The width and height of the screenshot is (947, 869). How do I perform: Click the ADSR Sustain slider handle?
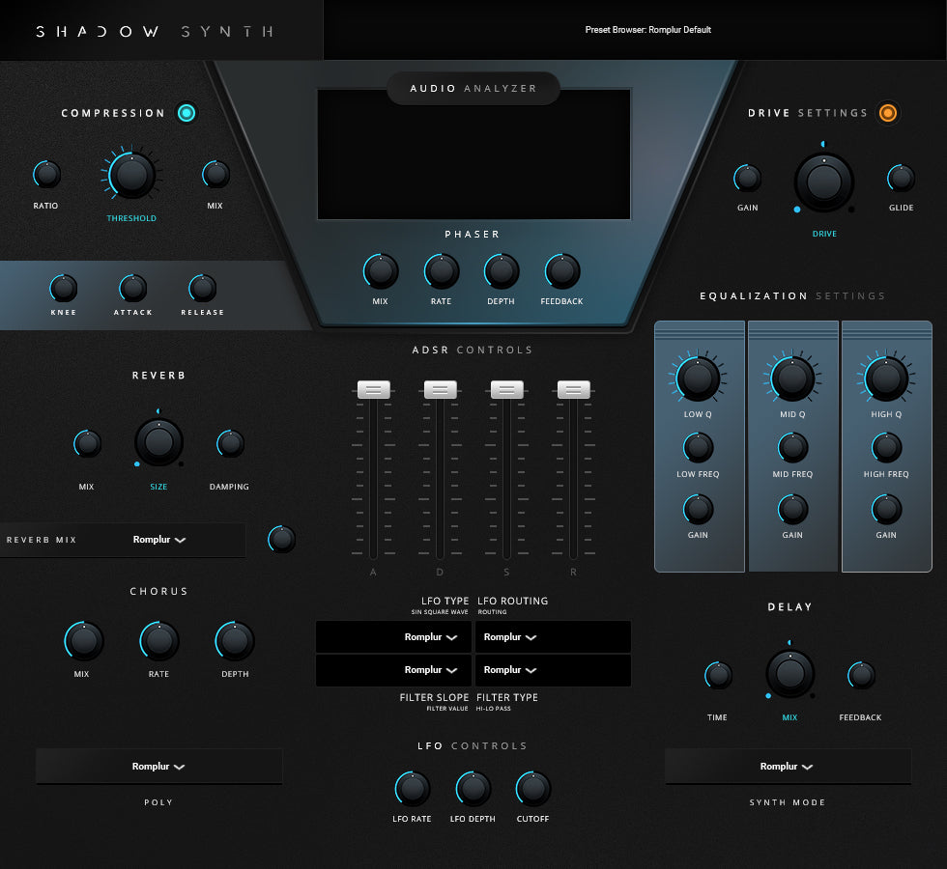pos(507,390)
